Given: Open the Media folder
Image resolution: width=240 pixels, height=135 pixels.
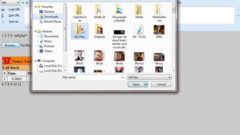Looking at the screenshot, I should pos(139,12).
